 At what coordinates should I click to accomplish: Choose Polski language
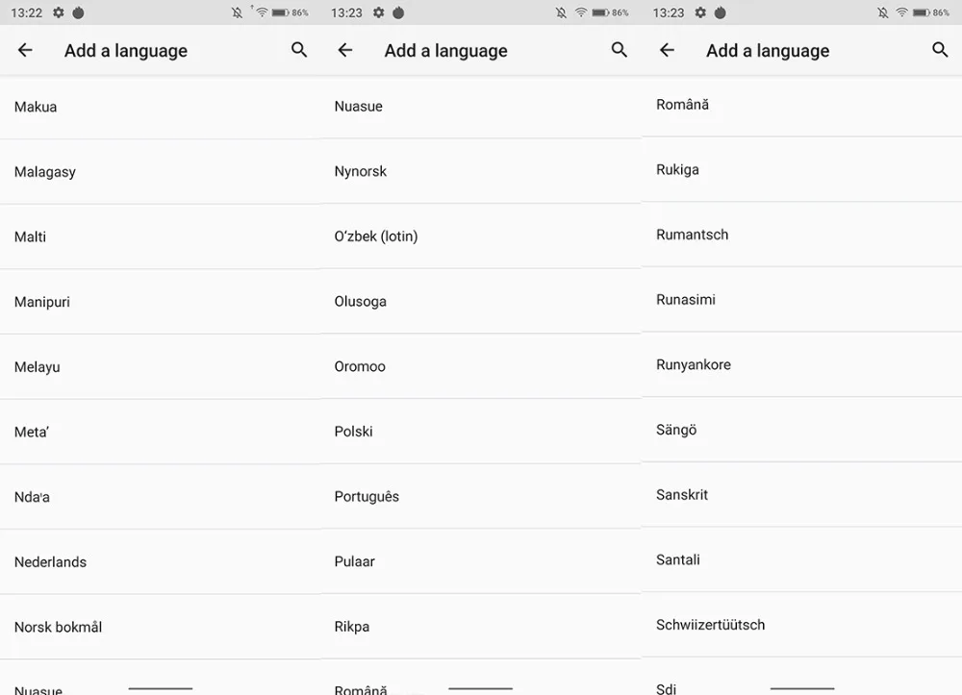(481, 431)
